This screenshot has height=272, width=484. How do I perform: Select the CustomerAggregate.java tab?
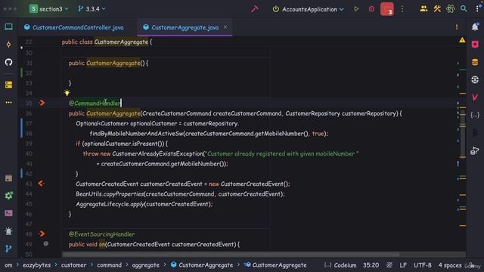tap(185, 27)
